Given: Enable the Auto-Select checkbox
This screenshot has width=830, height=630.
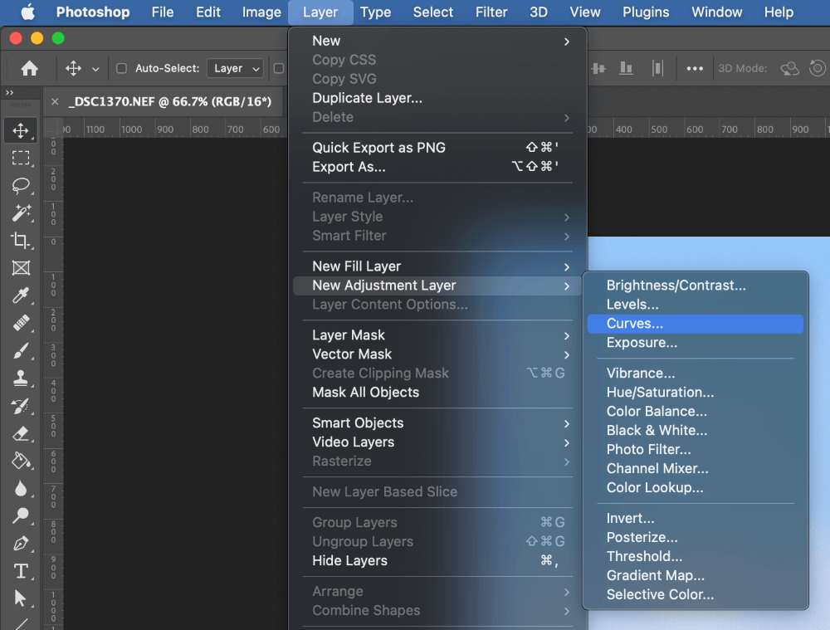Looking at the screenshot, I should click(121, 68).
